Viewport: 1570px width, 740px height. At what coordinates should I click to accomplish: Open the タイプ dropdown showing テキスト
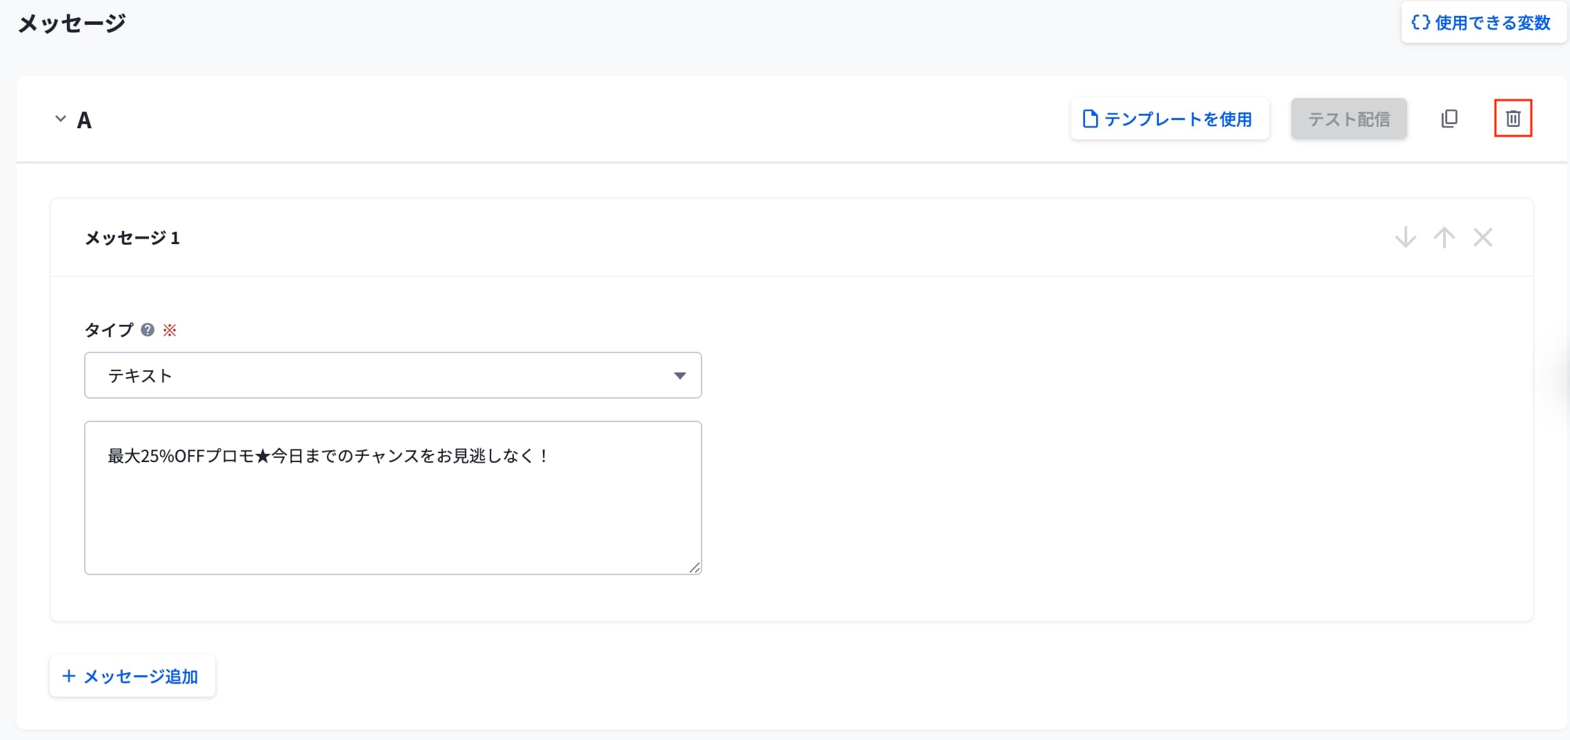(392, 375)
